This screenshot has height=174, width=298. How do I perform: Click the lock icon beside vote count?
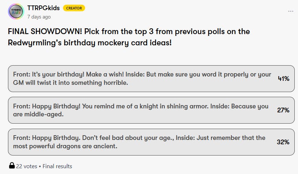pyautogui.click(x=12, y=166)
